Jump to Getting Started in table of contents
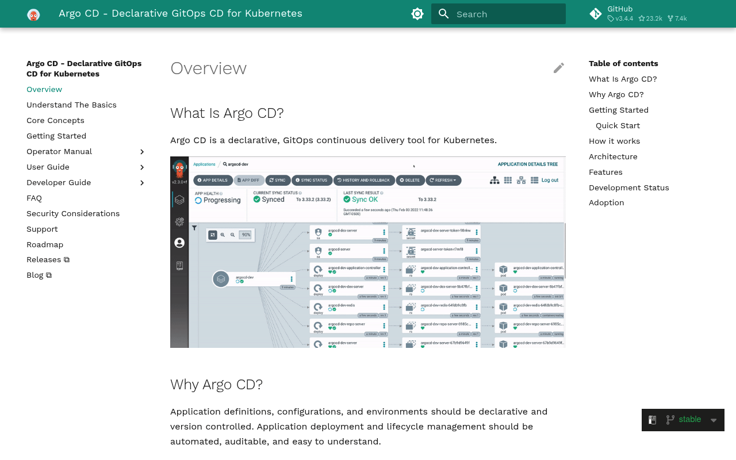Screen dimensions: 736x460 point(619,110)
